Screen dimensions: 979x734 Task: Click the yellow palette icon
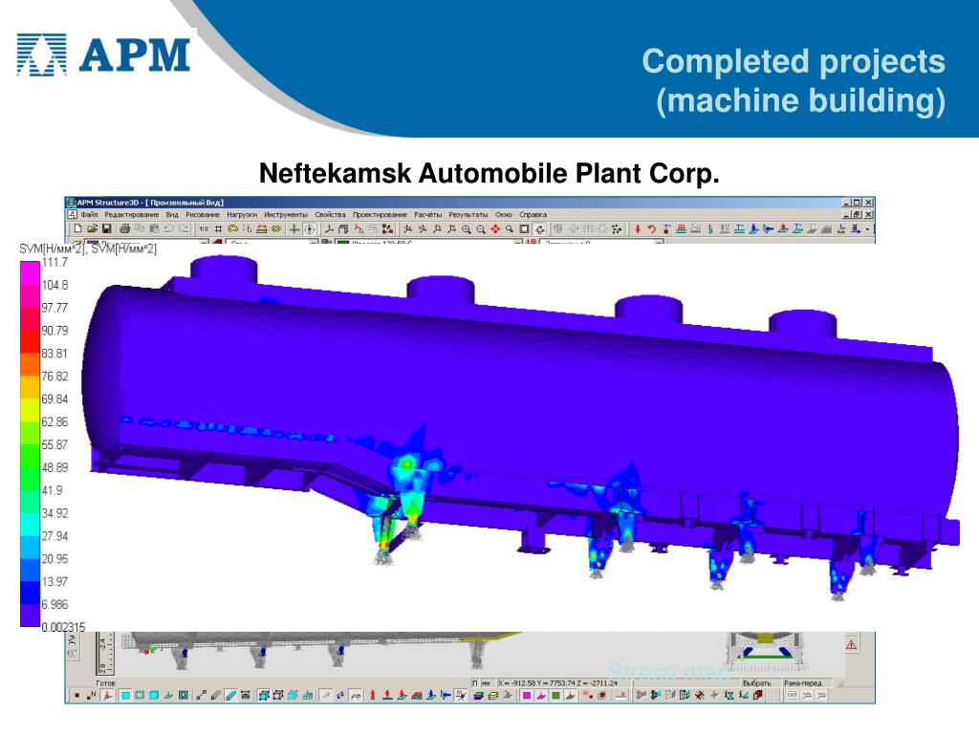pos(233,229)
